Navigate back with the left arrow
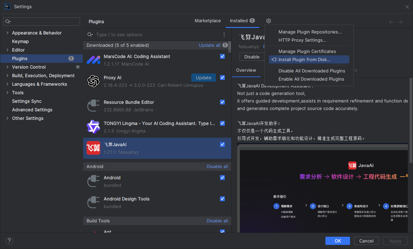This screenshot has height=249, width=413. click(391, 22)
